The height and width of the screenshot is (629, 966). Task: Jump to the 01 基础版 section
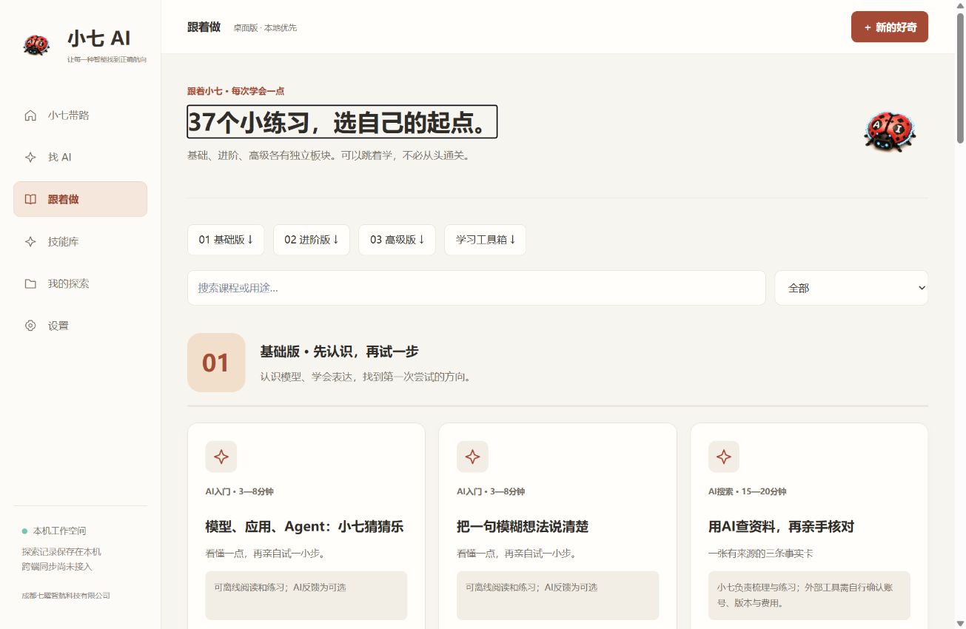pyautogui.click(x=226, y=240)
